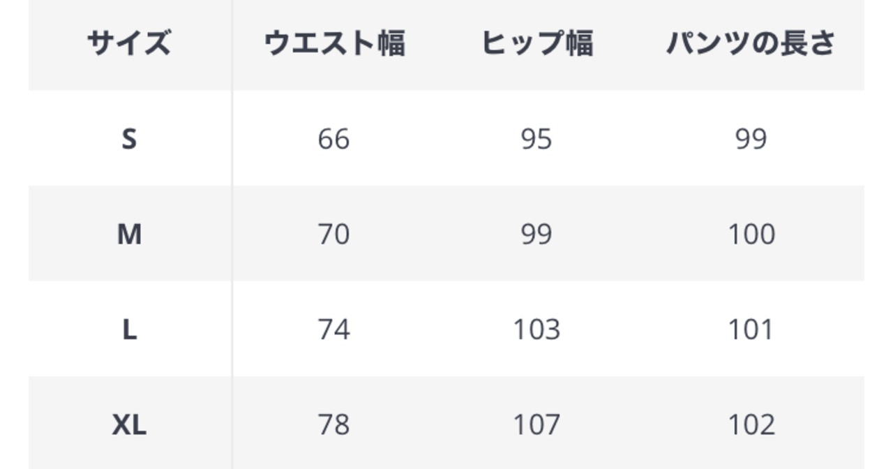Select the S size row label
The width and height of the screenshot is (893, 469).
tap(129, 139)
